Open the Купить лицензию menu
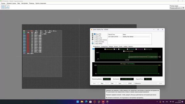 (41, 3)
